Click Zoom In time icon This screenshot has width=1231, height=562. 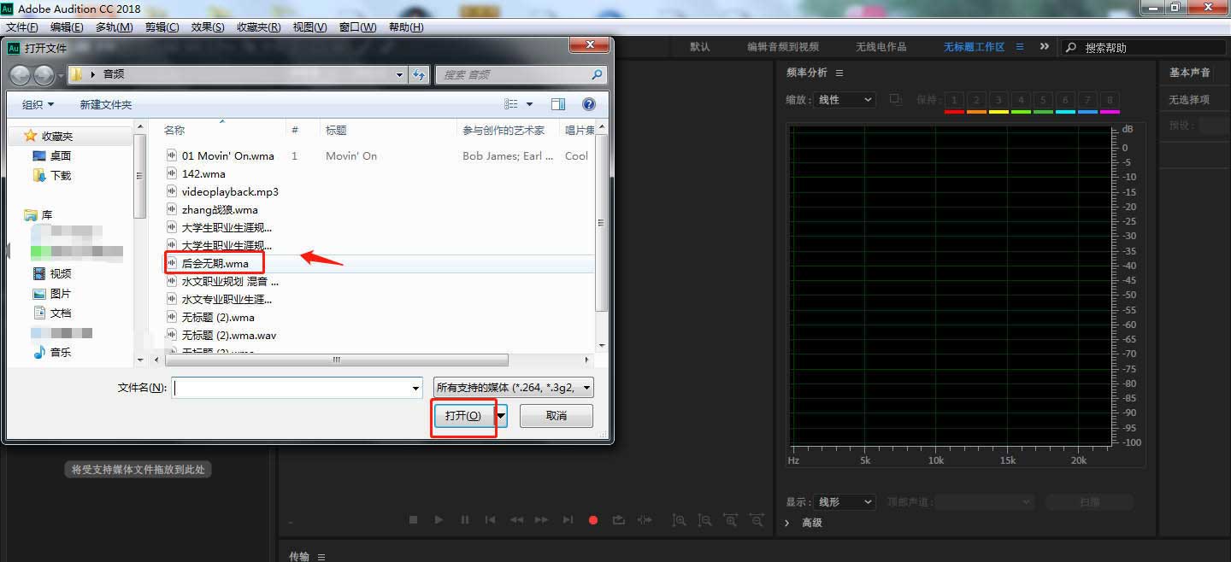pyautogui.click(x=731, y=519)
